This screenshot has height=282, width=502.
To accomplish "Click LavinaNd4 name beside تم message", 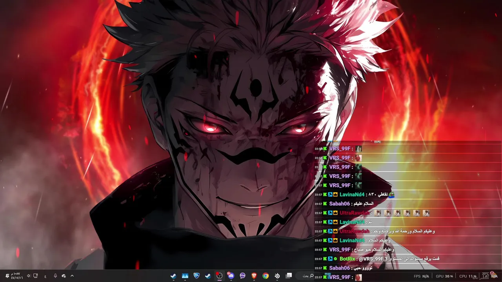I will point(352,222).
